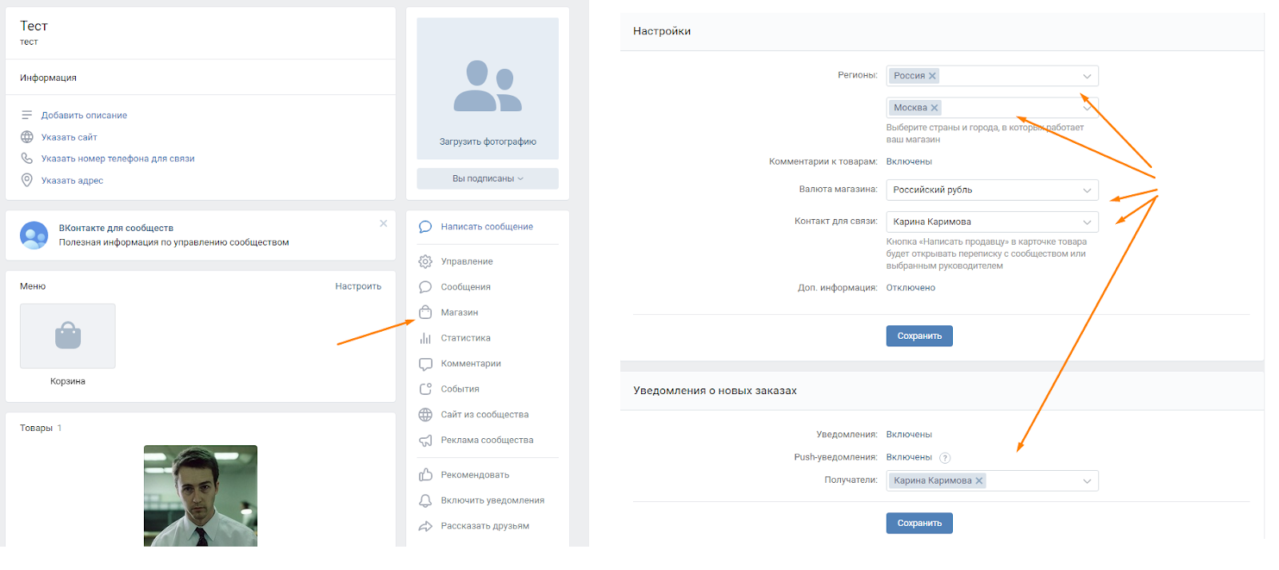The width and height of the screenshot is (1279, 570).
Task: Open the 'Управление' menu item
Action: 467,261
